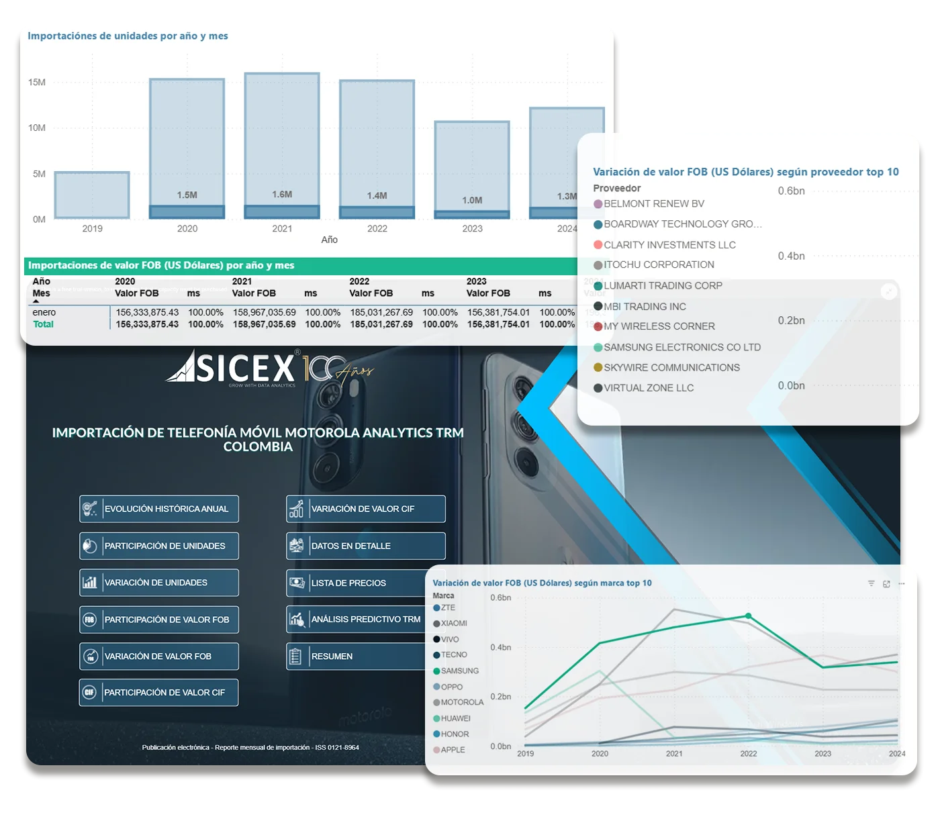
Task: Select APPLE in the brand legend
Action: pos(449,750)
